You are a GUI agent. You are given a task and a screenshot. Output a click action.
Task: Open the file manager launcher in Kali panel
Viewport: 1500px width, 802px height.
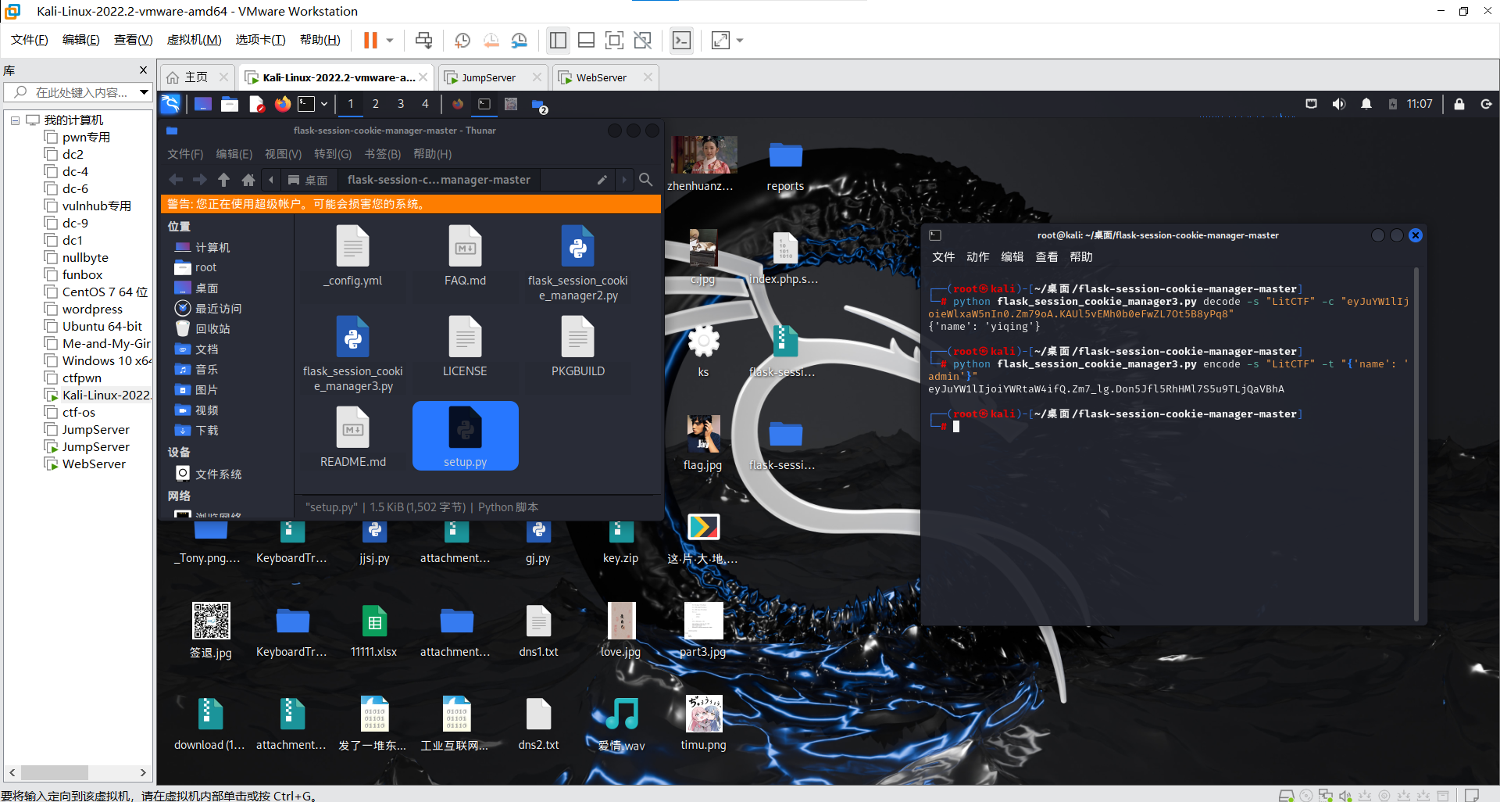coord(230,104)
